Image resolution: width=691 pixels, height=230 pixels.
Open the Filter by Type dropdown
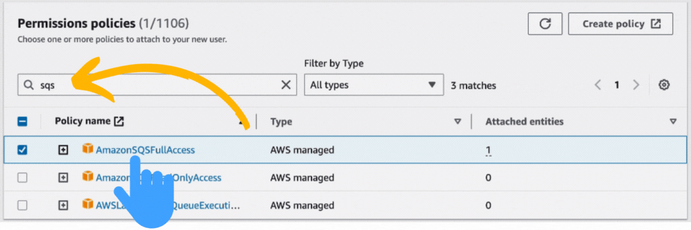click(373, 85)
